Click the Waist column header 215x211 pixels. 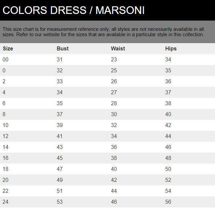(x=118, y=48)
